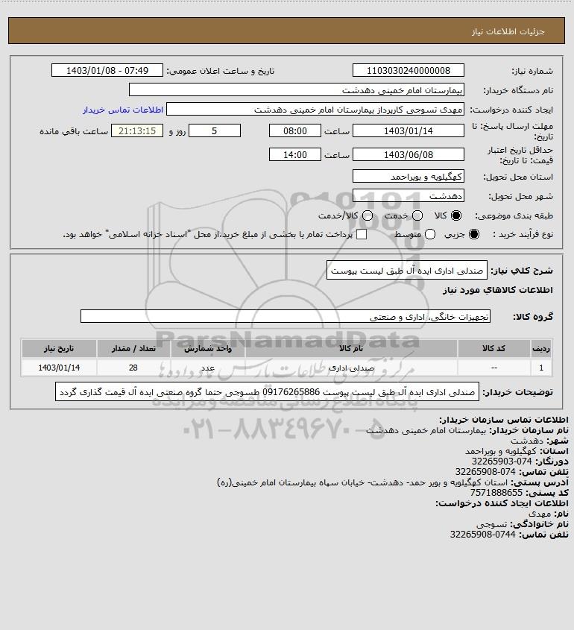Click the page header جزئیات اطلاعات نیاز
Screen dimensions: 574x630
click(508, 31)
